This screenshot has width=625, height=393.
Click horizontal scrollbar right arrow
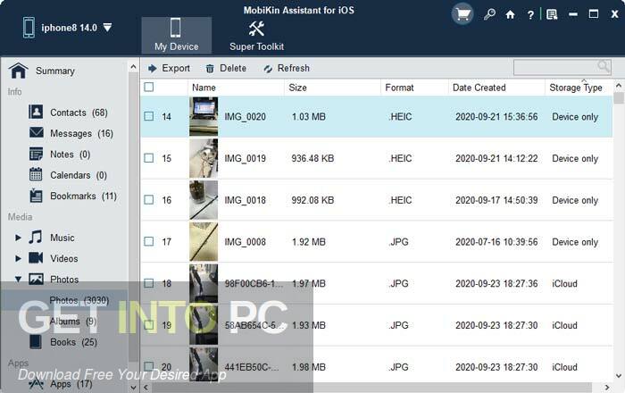pos(607,387)
